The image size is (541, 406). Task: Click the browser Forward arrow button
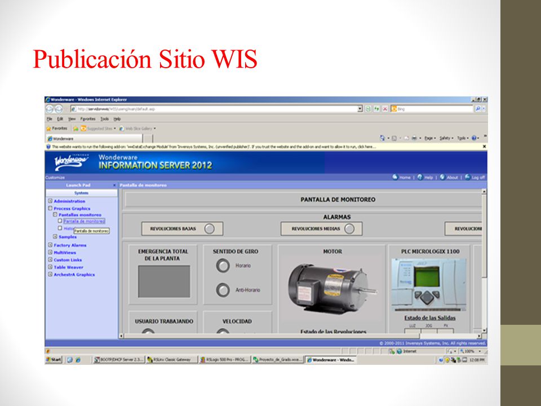coord(59,109)
